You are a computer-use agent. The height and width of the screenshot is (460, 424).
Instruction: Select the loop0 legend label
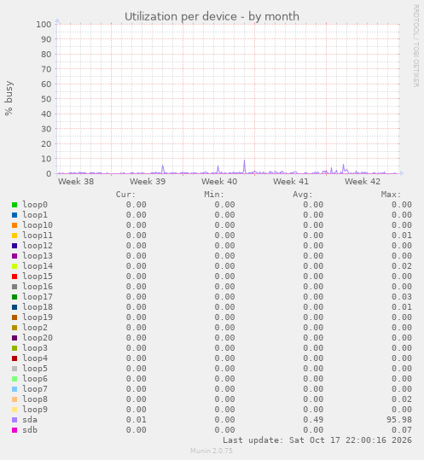[35, 205]
